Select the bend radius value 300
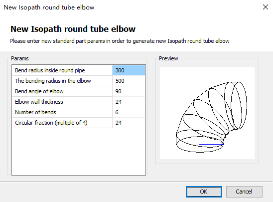273x202 pixels. click(x=129, y=70)
